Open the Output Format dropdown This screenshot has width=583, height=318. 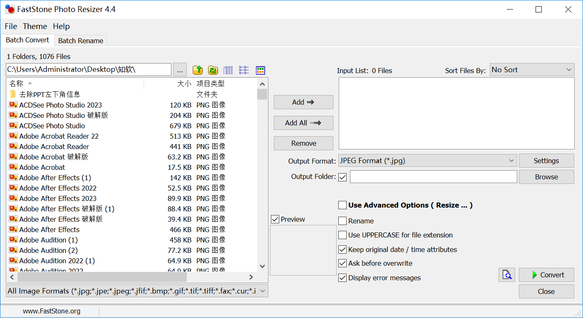(428, 160)
